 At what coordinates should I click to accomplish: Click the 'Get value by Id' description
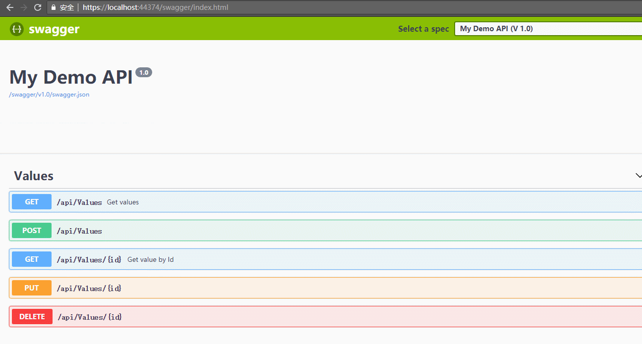click(150, 259)
